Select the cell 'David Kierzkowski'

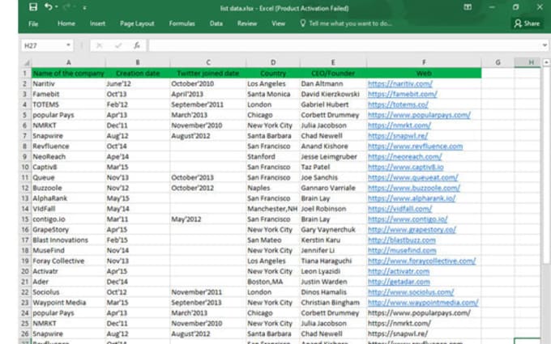tap(333, 94)
